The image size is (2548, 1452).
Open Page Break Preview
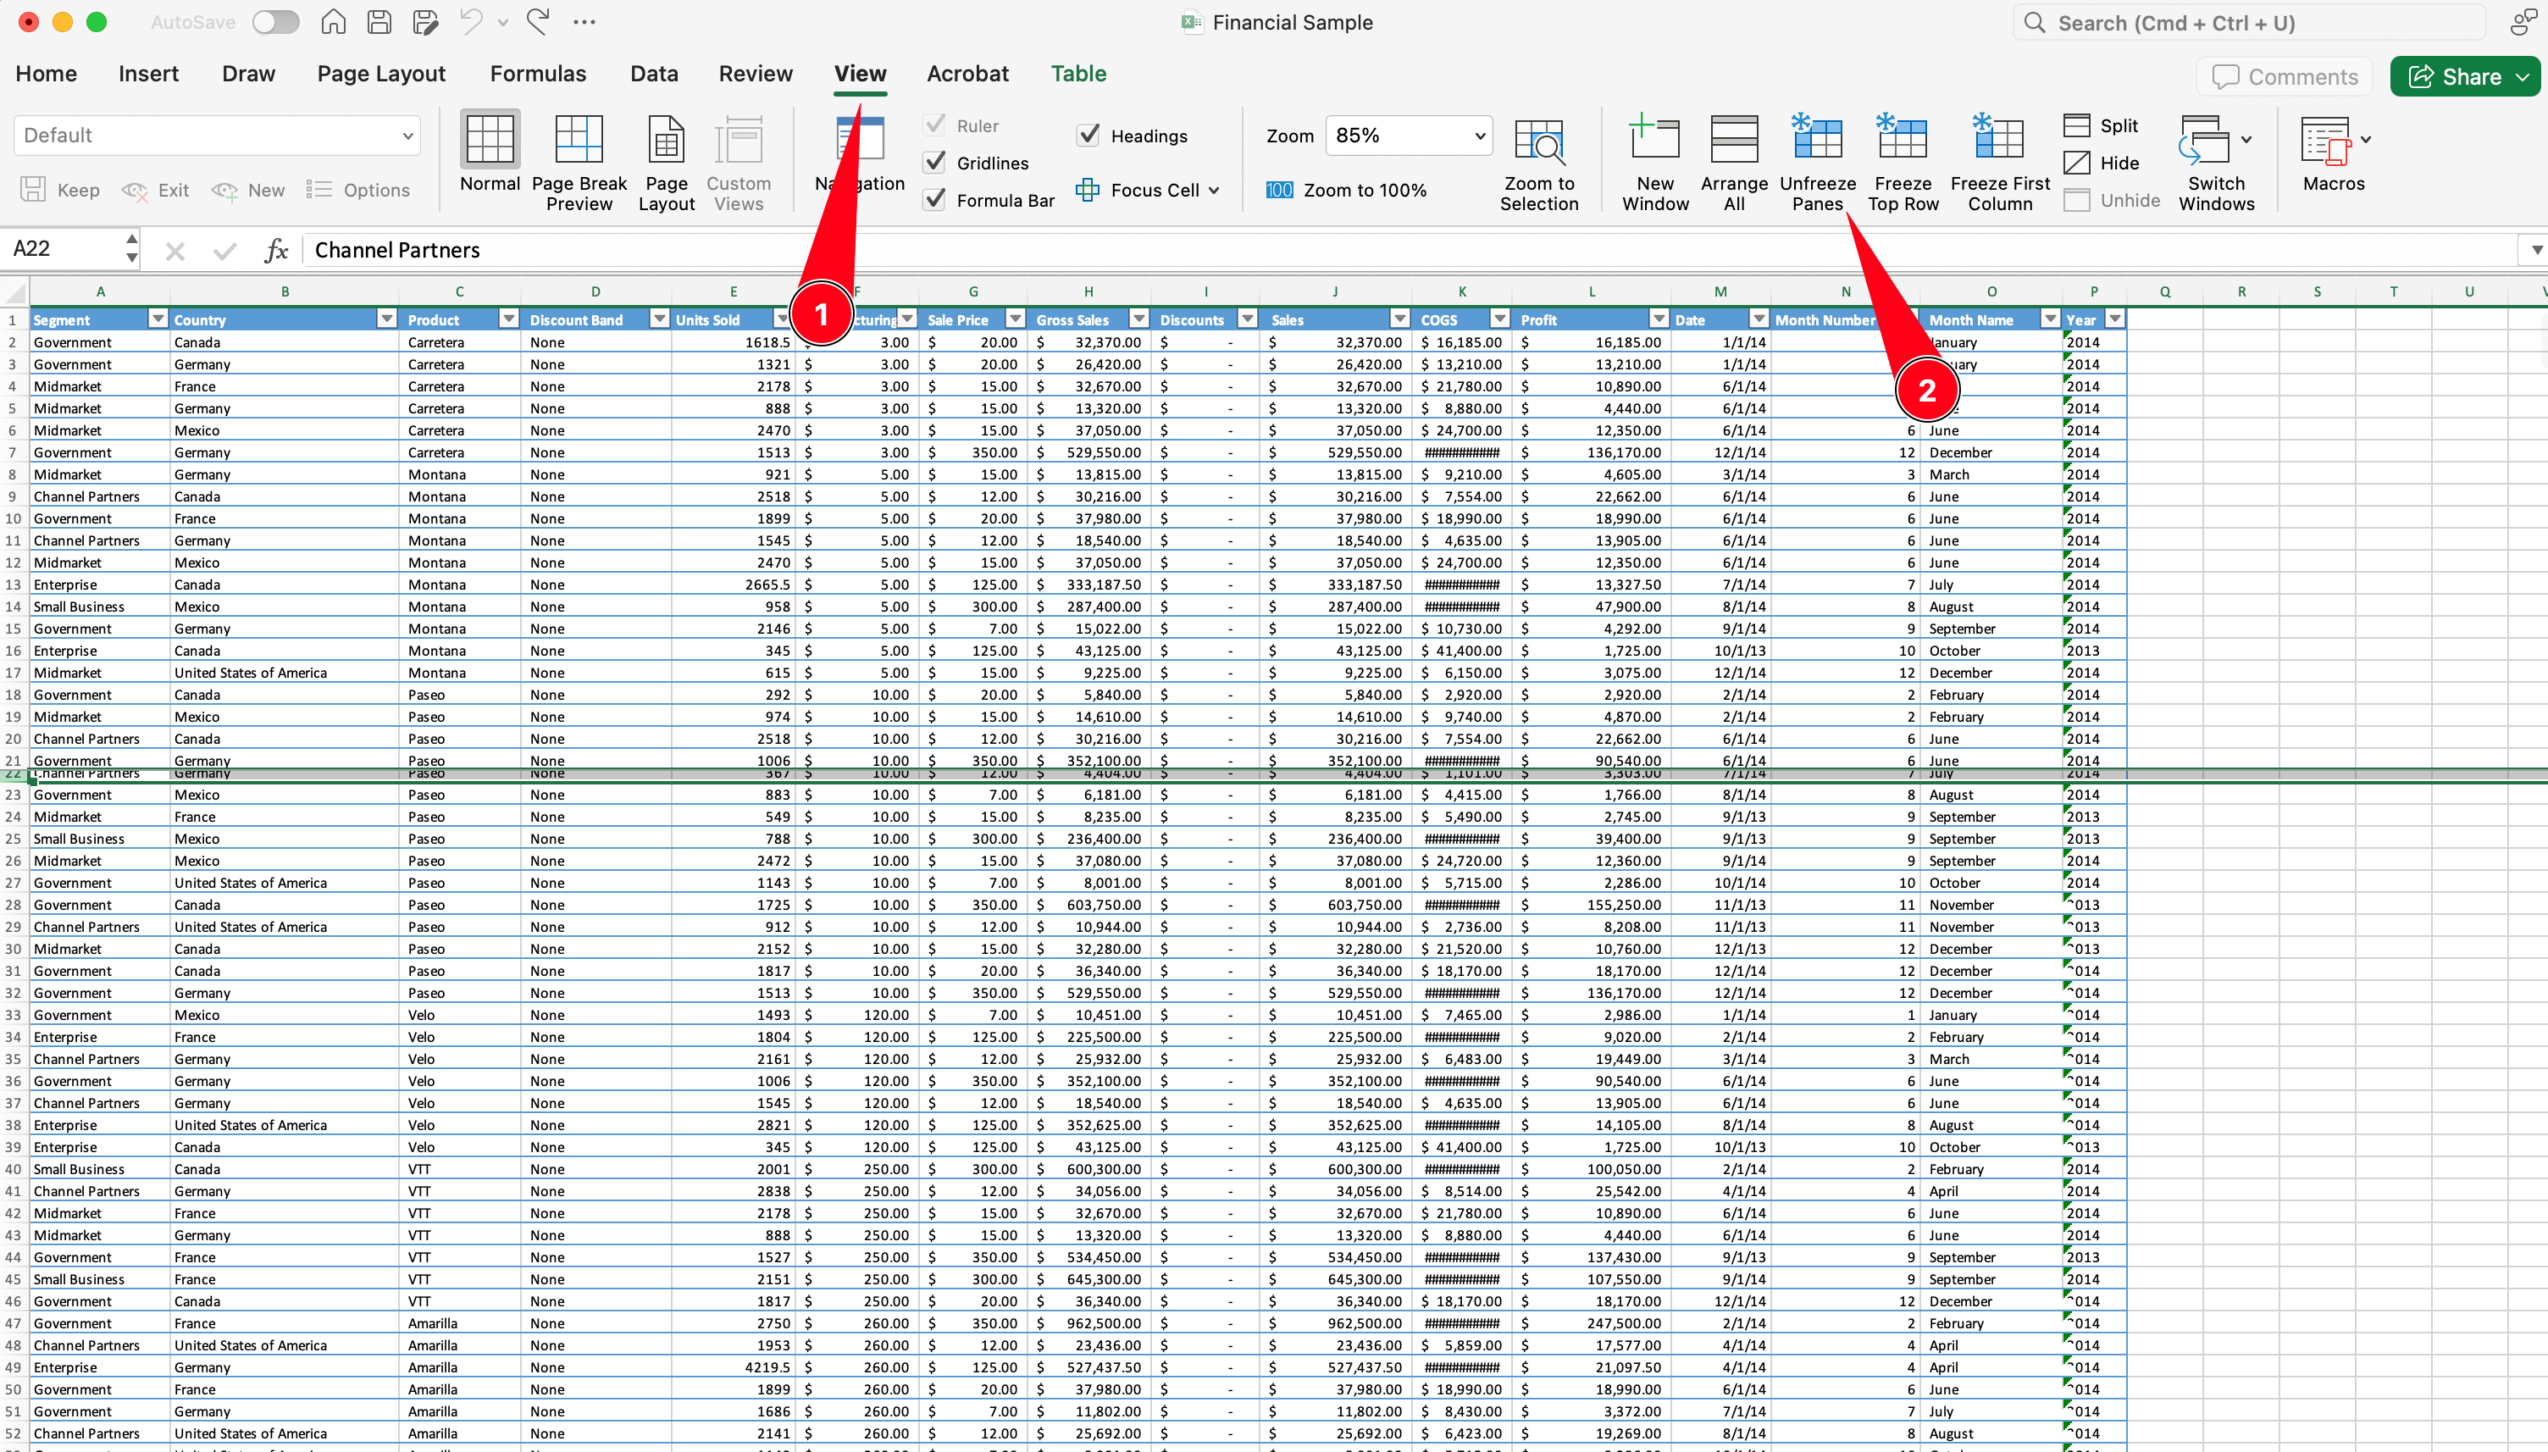(579, 163)
